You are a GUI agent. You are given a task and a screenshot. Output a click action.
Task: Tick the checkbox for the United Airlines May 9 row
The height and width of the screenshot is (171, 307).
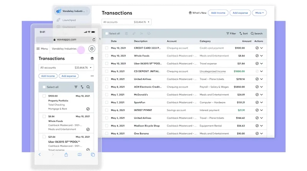tap(107, 79)
